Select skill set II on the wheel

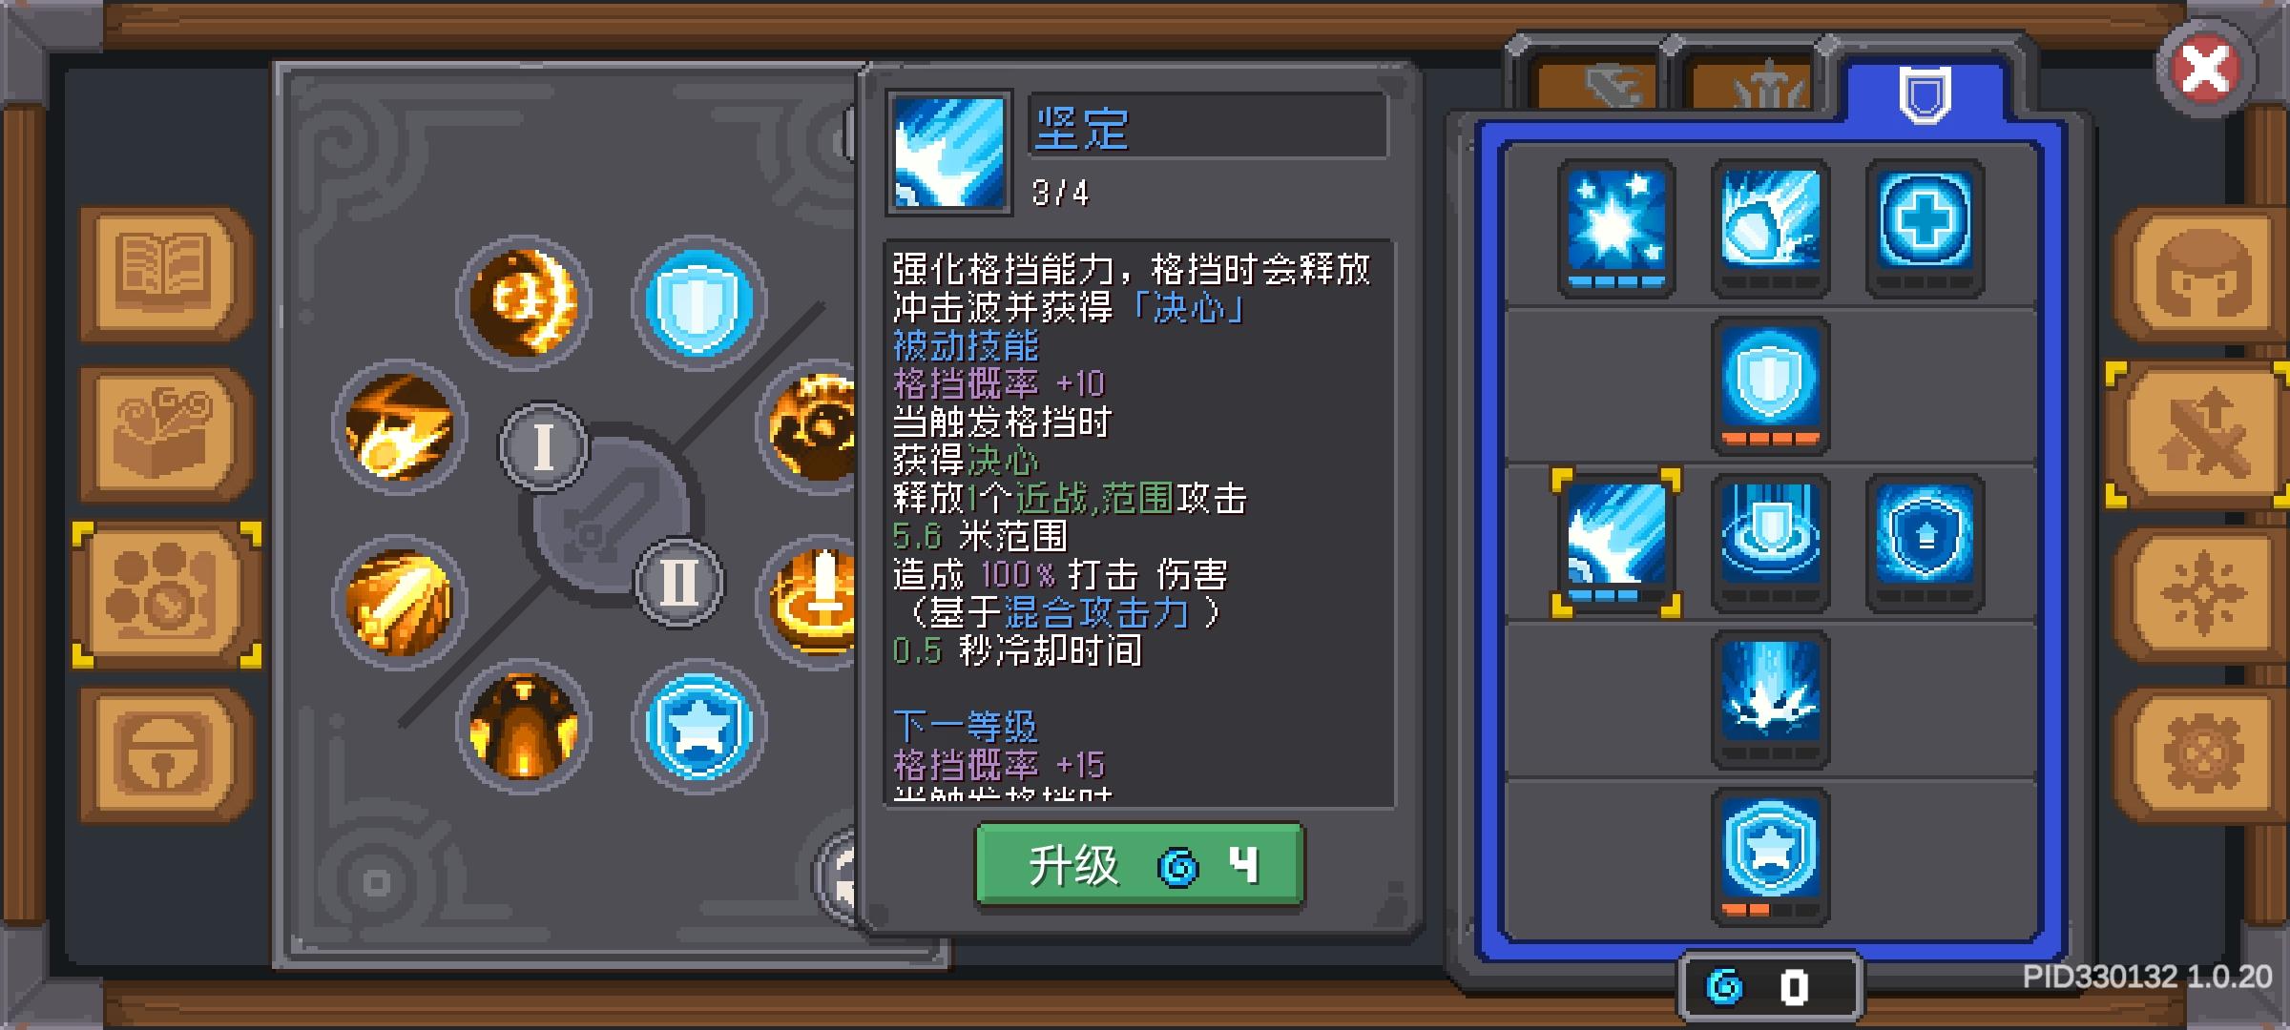[x=679, y=582]
